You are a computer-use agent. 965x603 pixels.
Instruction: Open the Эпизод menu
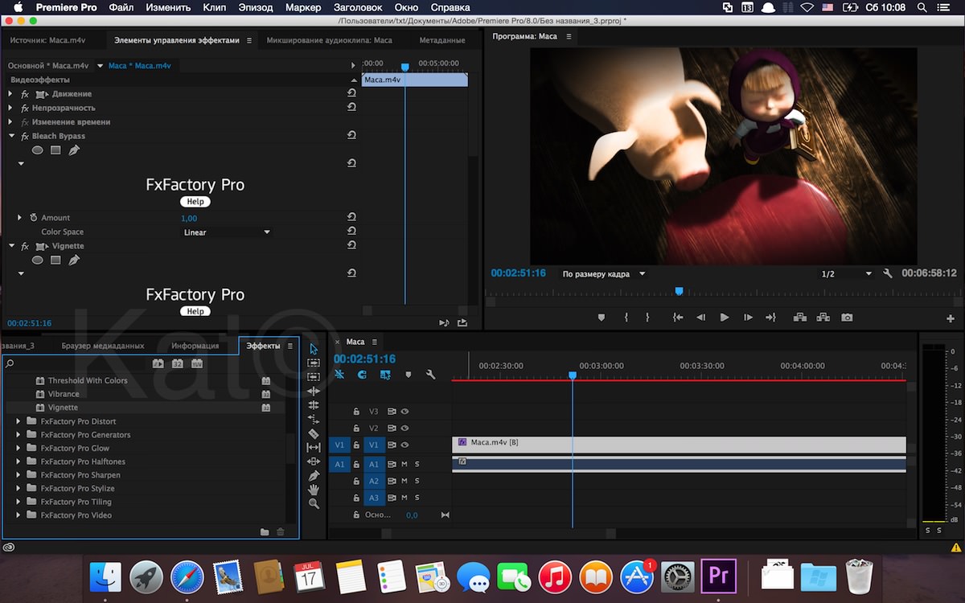pyautogui.click(x=256, y=7)
